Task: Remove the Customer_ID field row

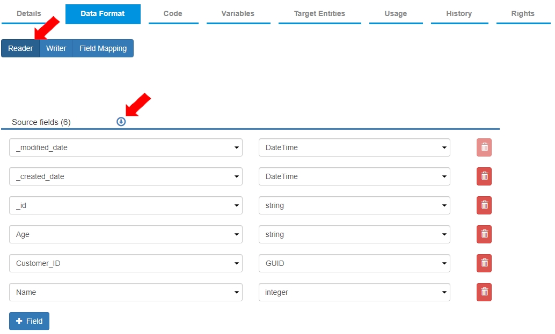Action: click(x=484, y=263)
